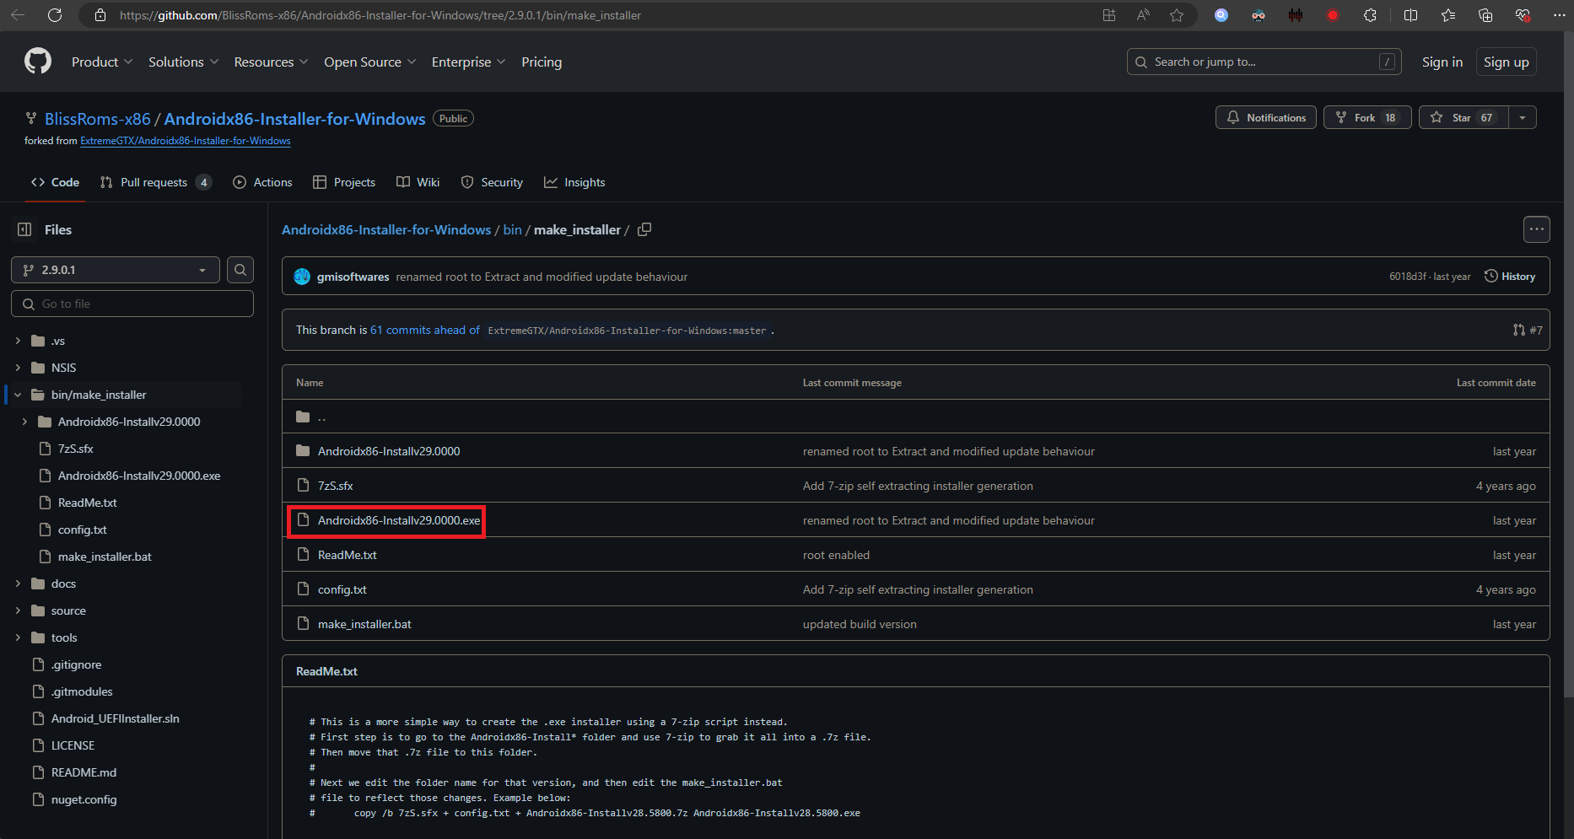The height and width of the screenshot is (839, 1574).
Task: Open the 61 commits ahead of link
Action: pos(425,330)
